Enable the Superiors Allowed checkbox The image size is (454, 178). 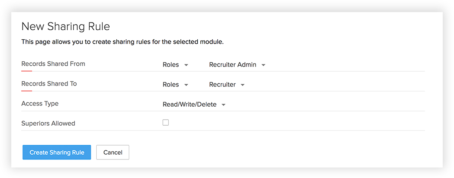click(x=166, y=123)
